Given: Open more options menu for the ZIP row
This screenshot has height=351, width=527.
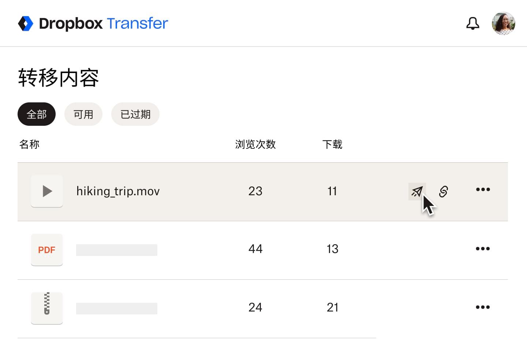Looking at the screenshot, I should coord(483,307).
